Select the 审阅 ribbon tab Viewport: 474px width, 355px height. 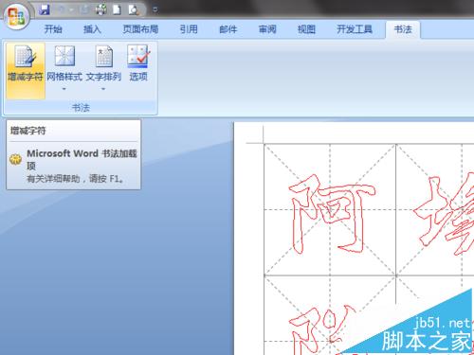[267, 29]
